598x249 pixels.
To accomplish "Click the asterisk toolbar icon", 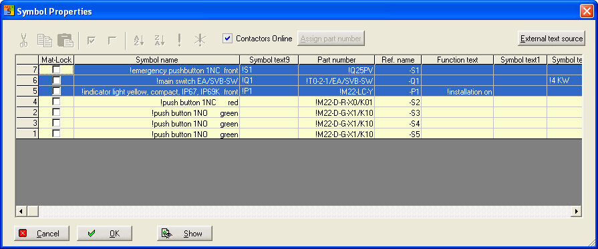I will click(200, 40).
